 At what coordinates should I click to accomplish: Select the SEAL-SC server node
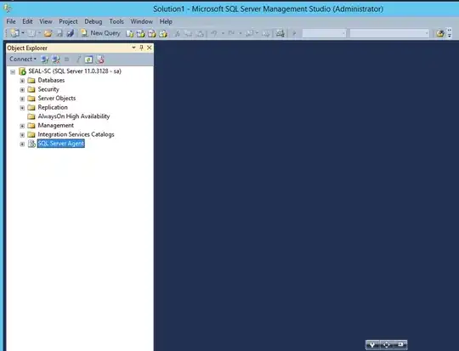point(75,71)
